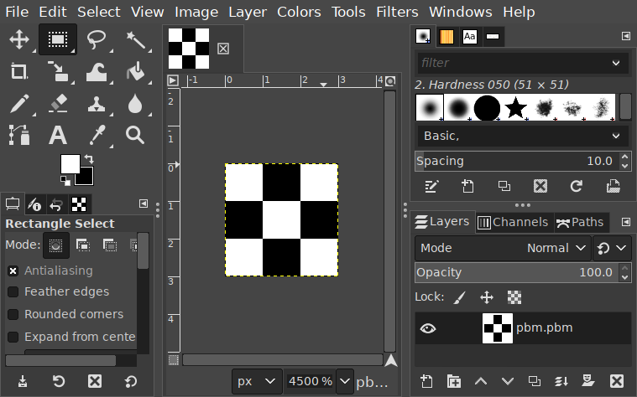
Task: Click the white foreground color swatch
Action: [70, 163]
